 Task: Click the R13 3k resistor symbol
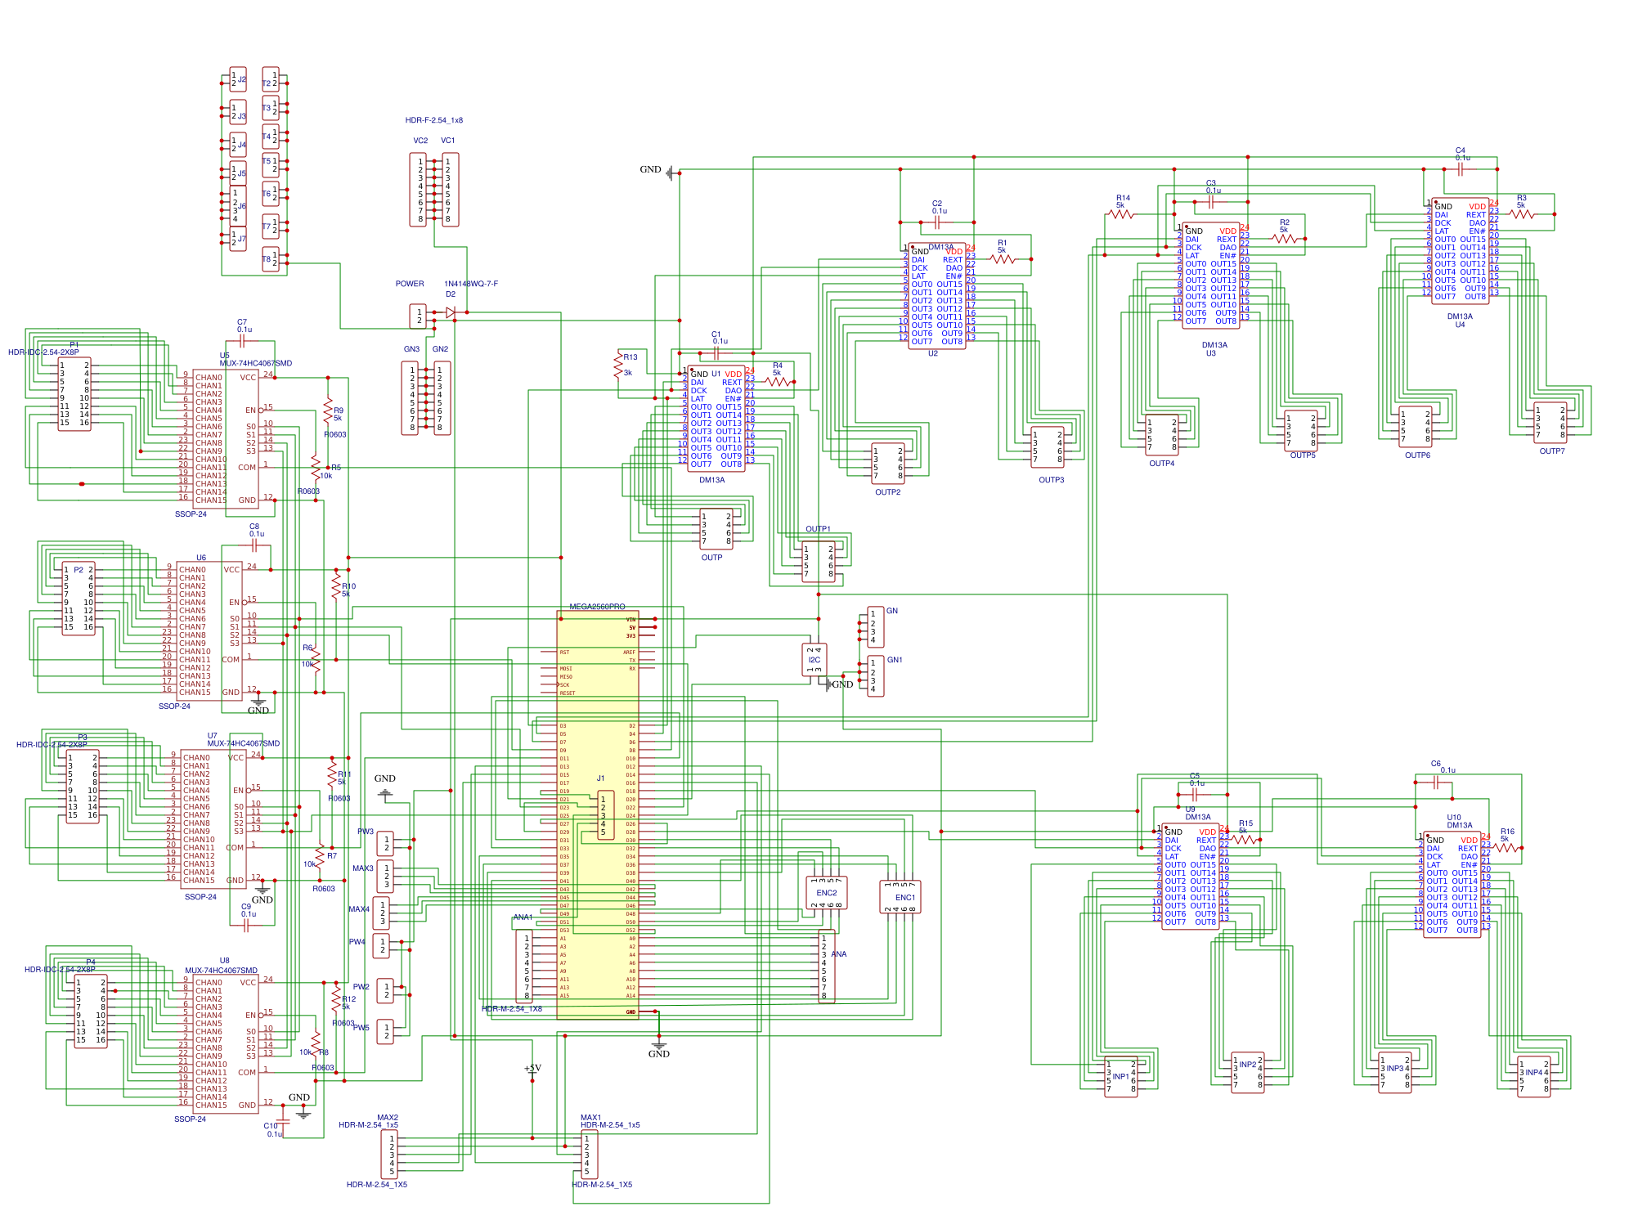[617, 365]
